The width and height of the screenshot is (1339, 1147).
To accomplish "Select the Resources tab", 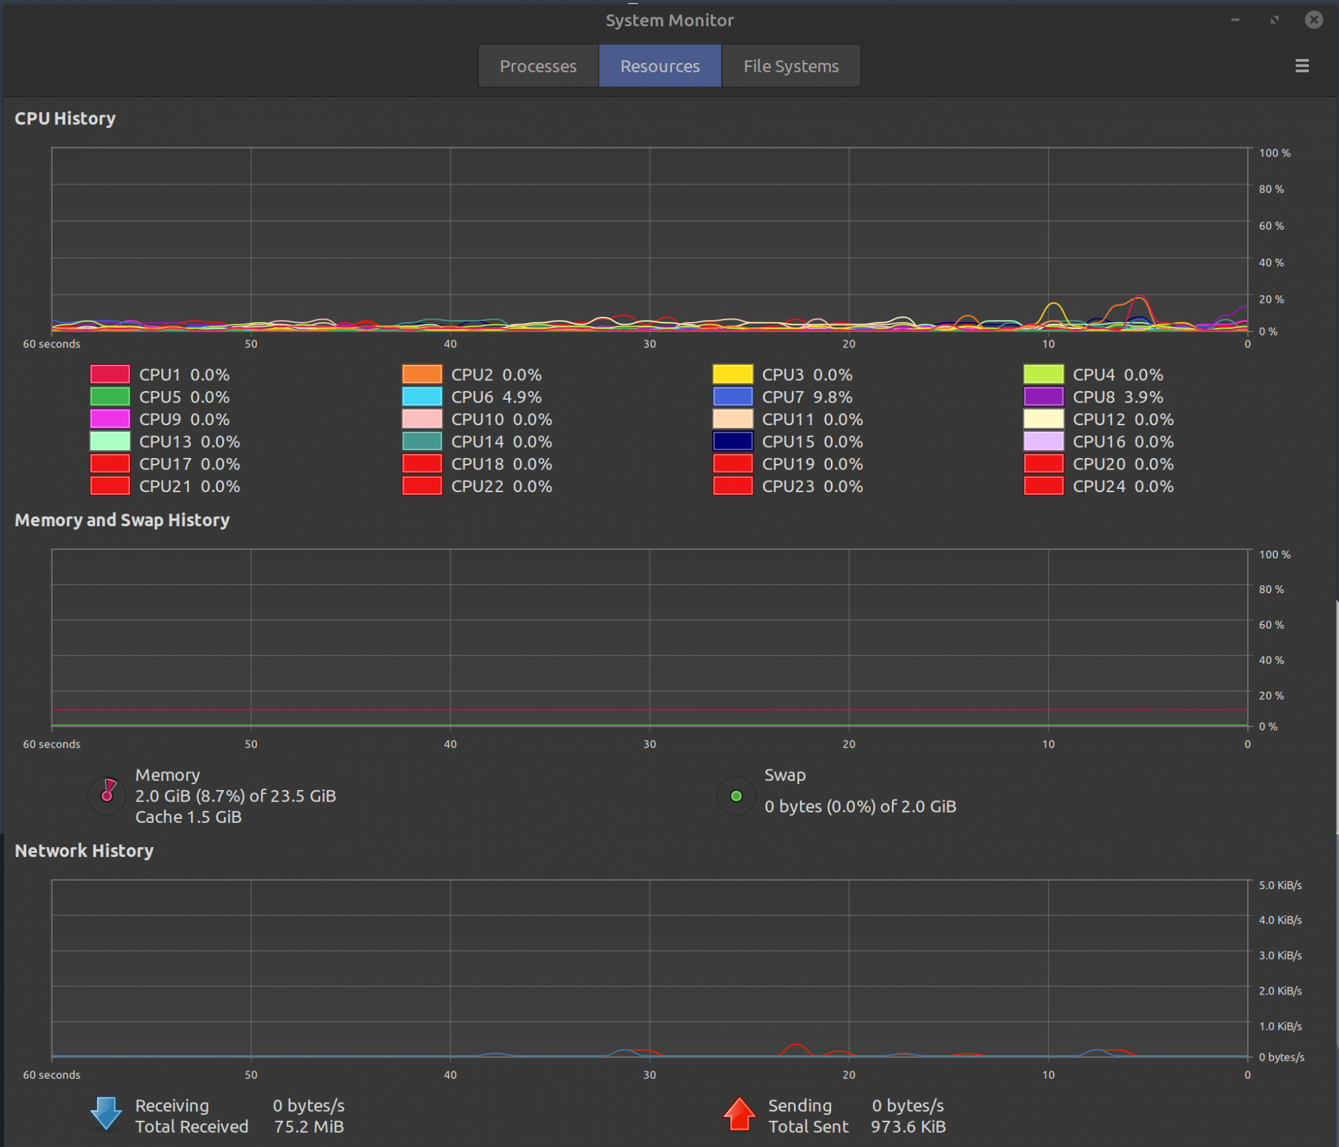I will tap(659, 66).
